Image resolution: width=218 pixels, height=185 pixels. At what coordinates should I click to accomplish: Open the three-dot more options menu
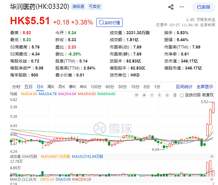tap(182, 7)
